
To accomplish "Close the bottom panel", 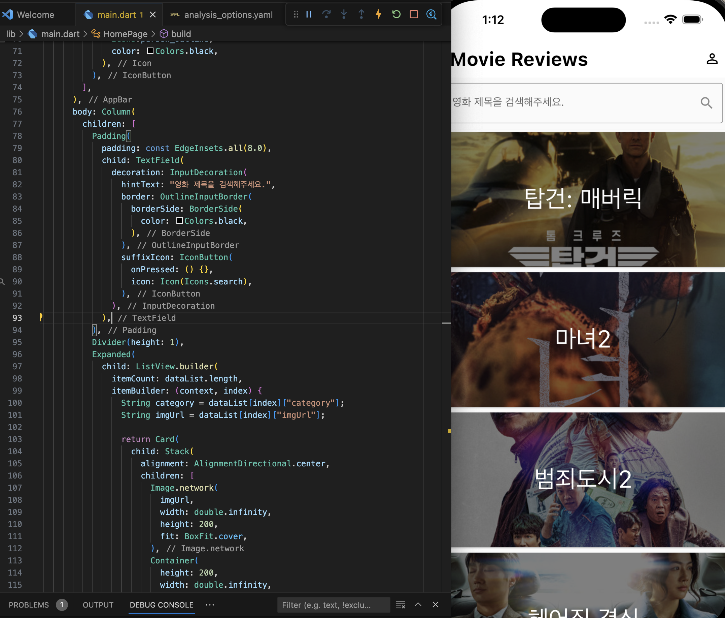I will click(x=436, y=605).
